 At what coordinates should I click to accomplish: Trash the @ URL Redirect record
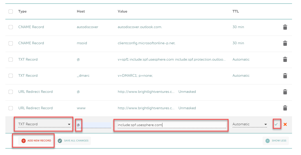(285, 92)
